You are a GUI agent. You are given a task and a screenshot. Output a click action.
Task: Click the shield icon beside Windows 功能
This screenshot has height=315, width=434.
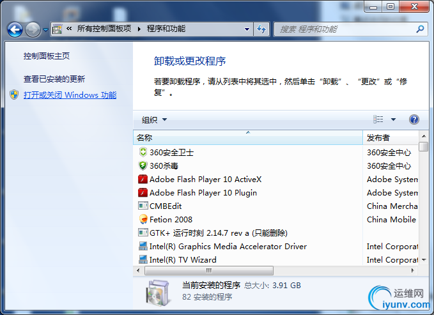pyautogui.click(x=14, y=95)
